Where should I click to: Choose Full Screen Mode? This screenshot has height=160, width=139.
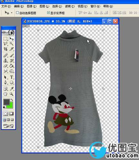click(x=12, y=120)
